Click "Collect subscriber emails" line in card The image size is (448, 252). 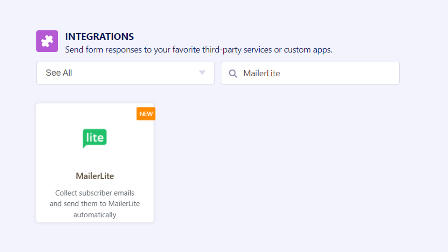point(95,193)
